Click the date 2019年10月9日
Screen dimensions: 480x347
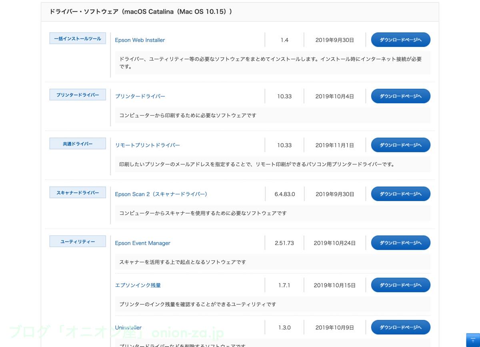click(x=334, y=327)
